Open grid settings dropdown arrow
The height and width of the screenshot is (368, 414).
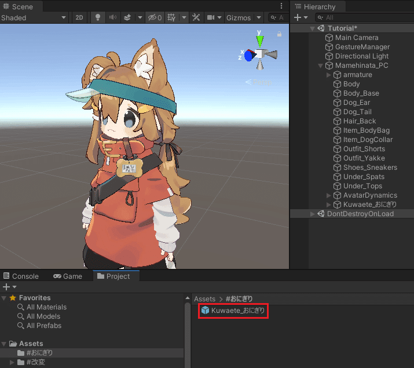click(x=184, y=18)
